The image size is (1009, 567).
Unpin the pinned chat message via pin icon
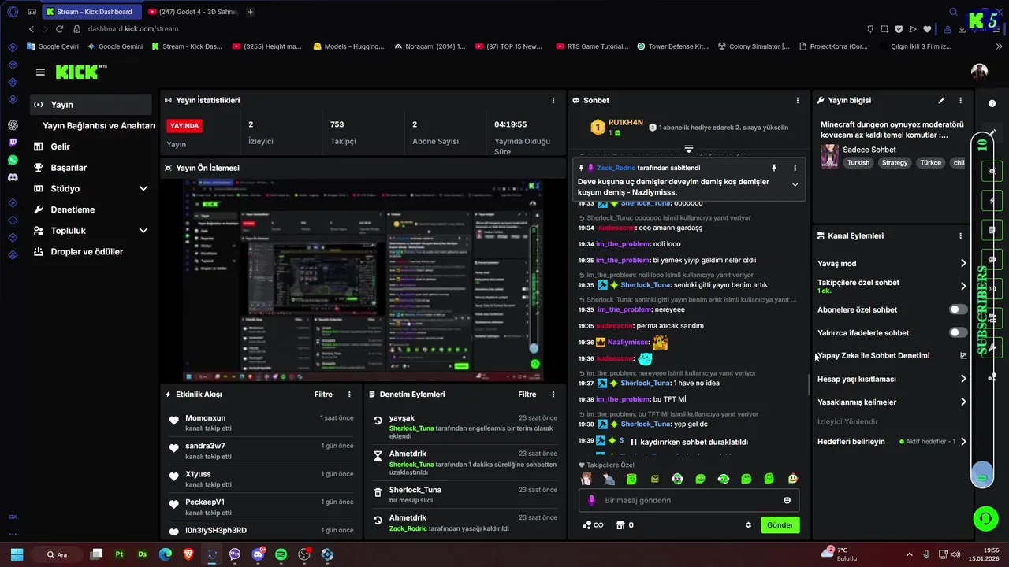[x=774, y=168]
